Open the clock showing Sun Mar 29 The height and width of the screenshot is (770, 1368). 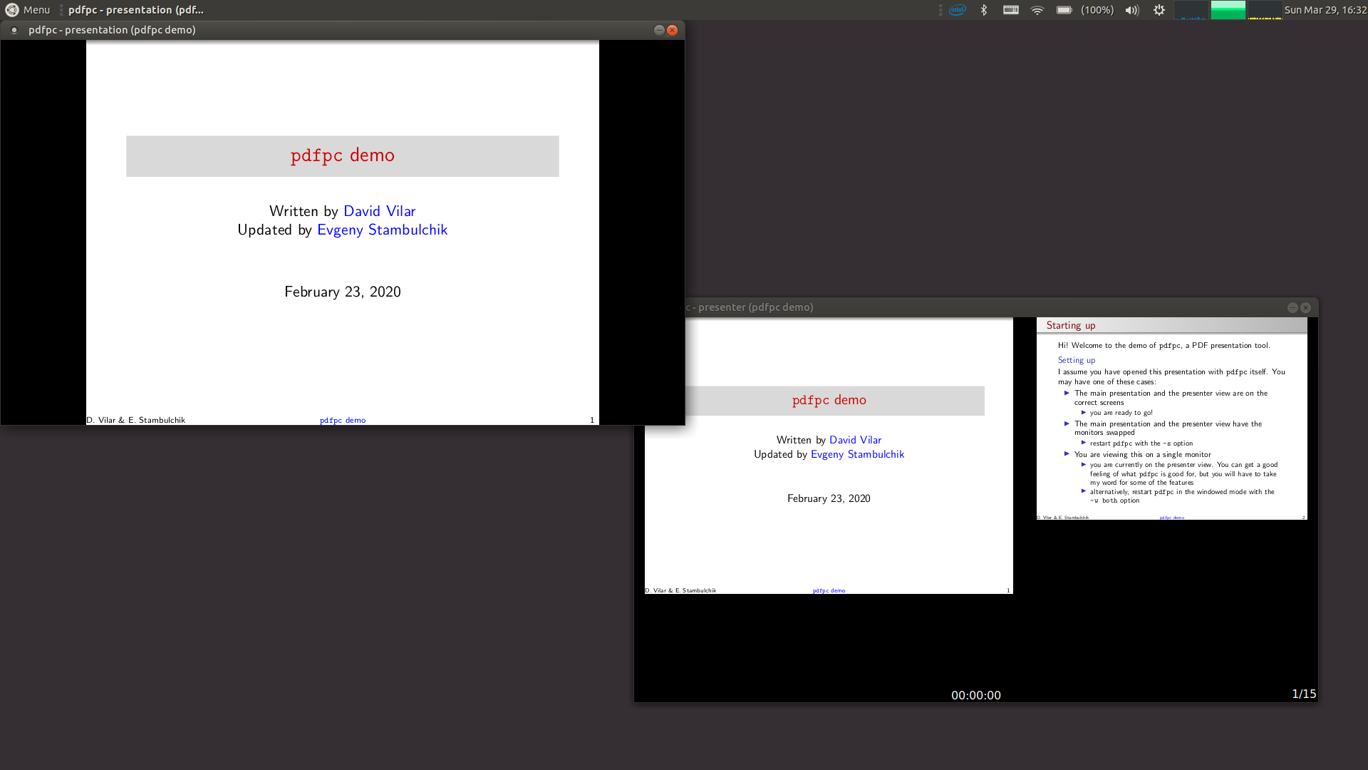coord(1325,10)
